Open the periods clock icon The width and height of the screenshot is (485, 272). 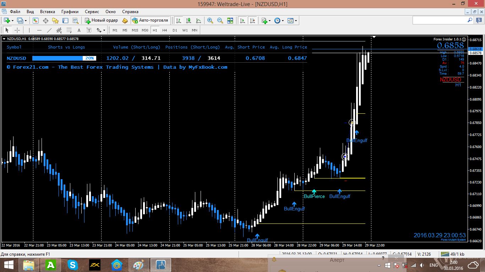pos(277,21)
